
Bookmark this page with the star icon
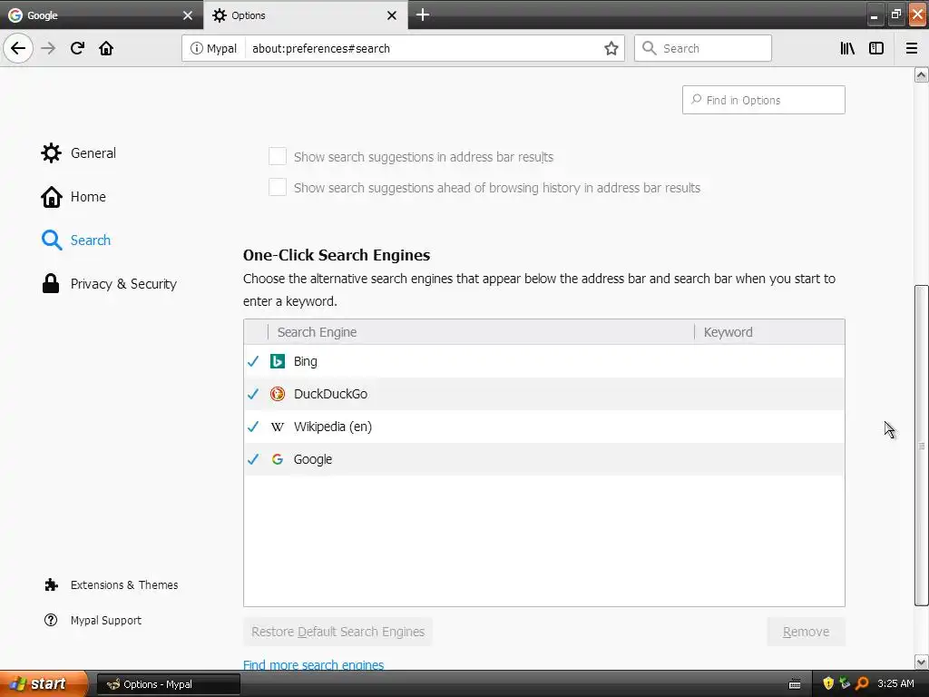[611, 49]
